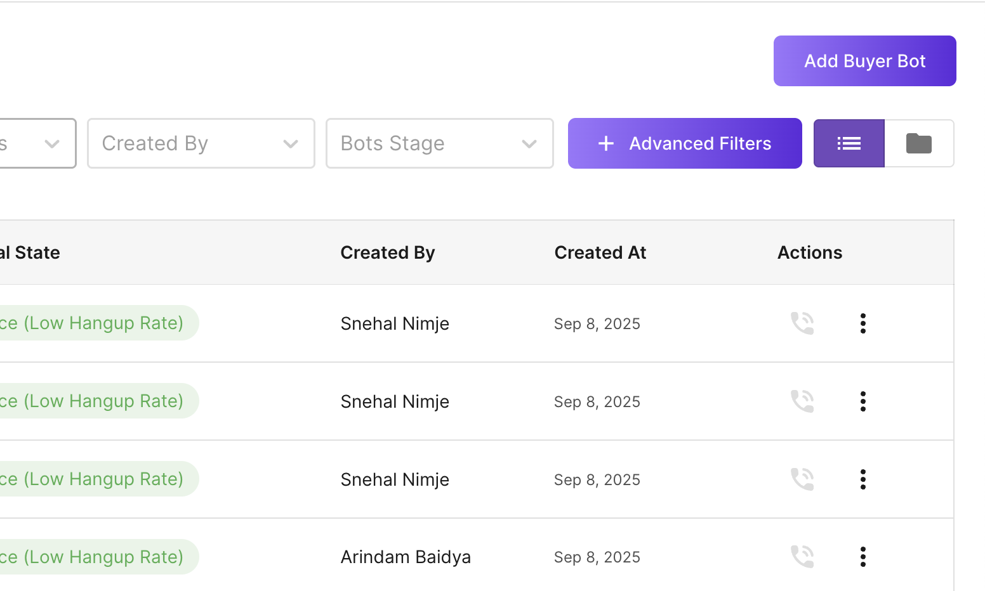The width and height of the screenshot is (985, 591).
Task: Click call icon in Arindam Baidya row
Action: click(802, 557)
